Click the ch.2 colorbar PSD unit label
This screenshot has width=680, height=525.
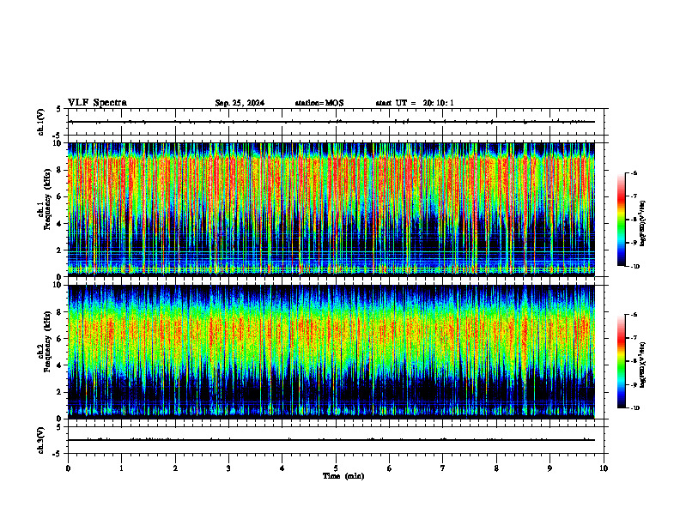click(x=642, y=365)
